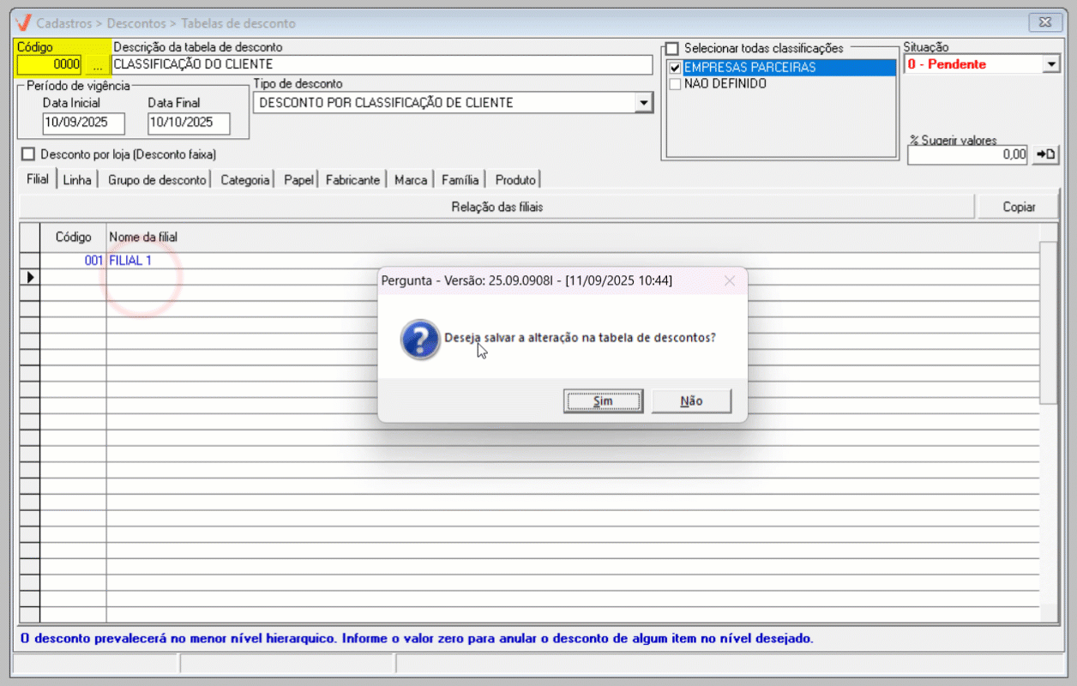
Task: Click the Código input field
Action: pyautogui.click(x=50, y=64)
